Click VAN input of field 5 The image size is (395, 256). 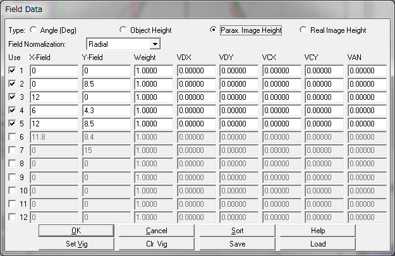click(367, 123)
